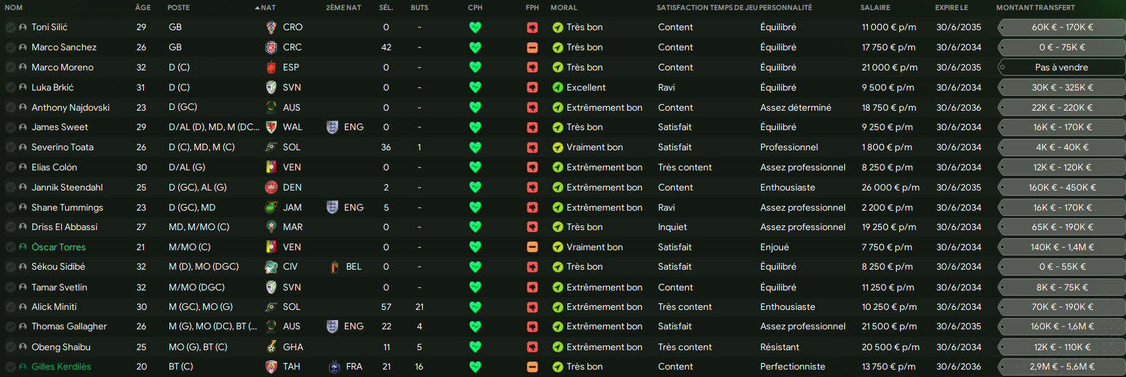Image resolution: width=1126 pixels, height=377 pixels.
Task: Click Marco Sanchez's orange match sharpness icon
Action: tap(532, 48)
